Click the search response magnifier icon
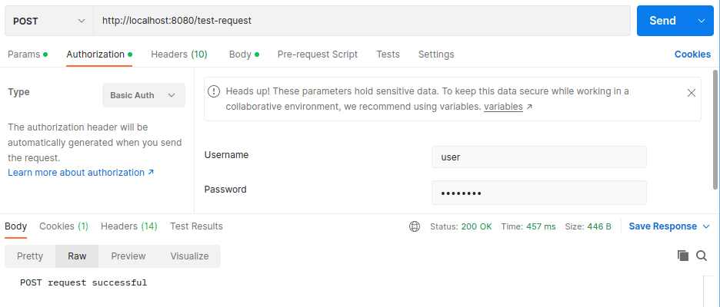This screenshot has height=307, width=720. [702, 256]
